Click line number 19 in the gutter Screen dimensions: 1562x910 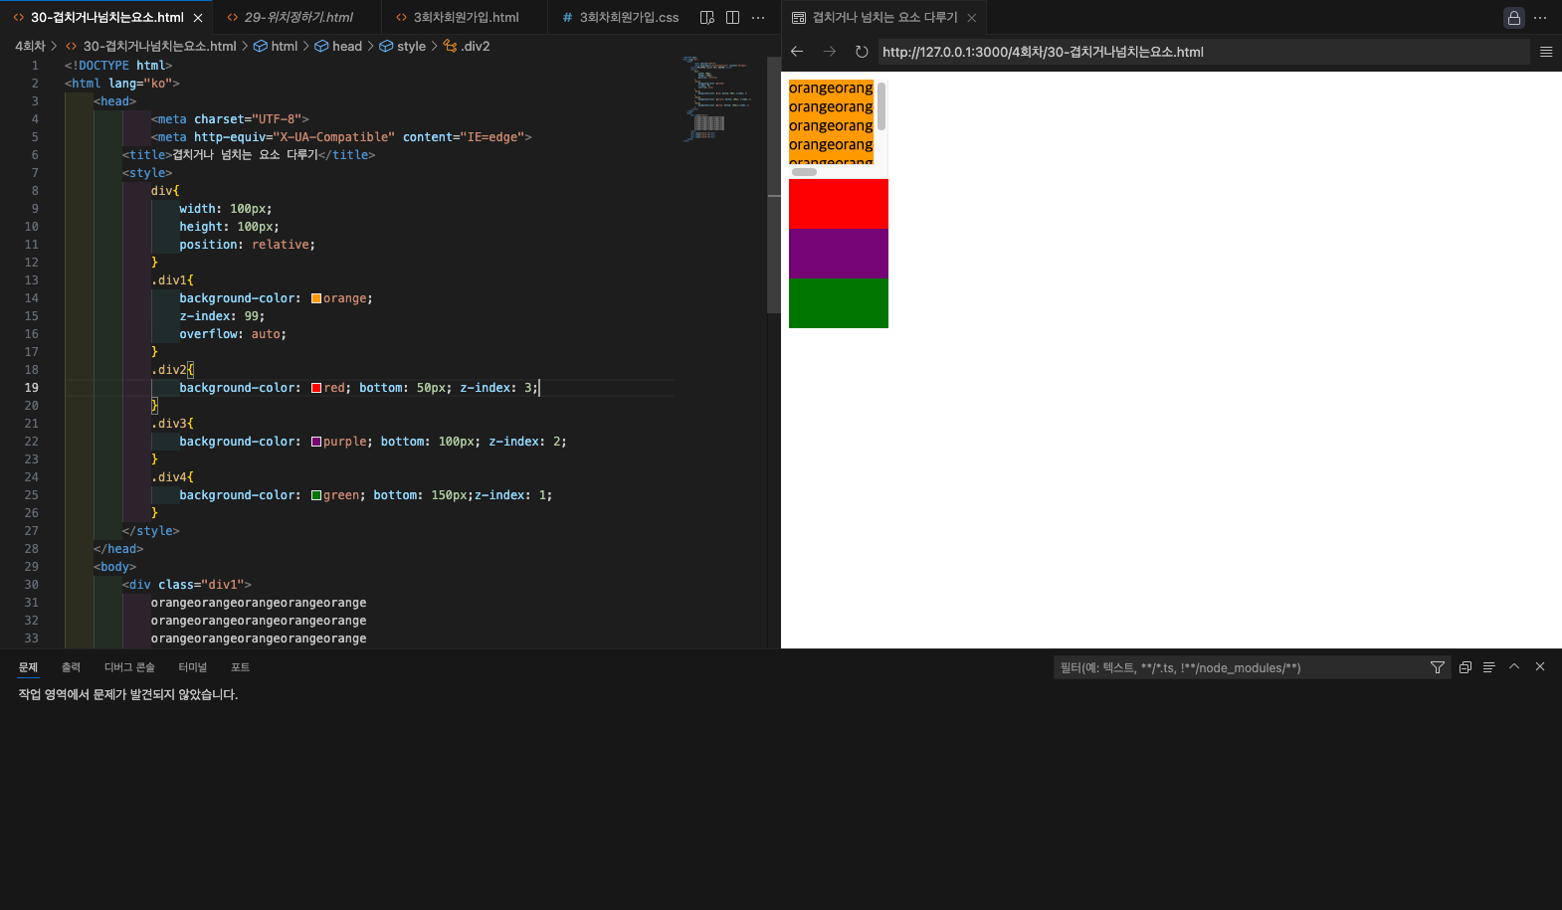(x=32, y=388)
